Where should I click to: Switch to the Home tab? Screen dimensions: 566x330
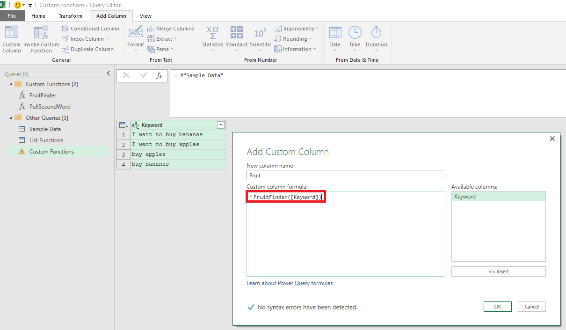38,16
